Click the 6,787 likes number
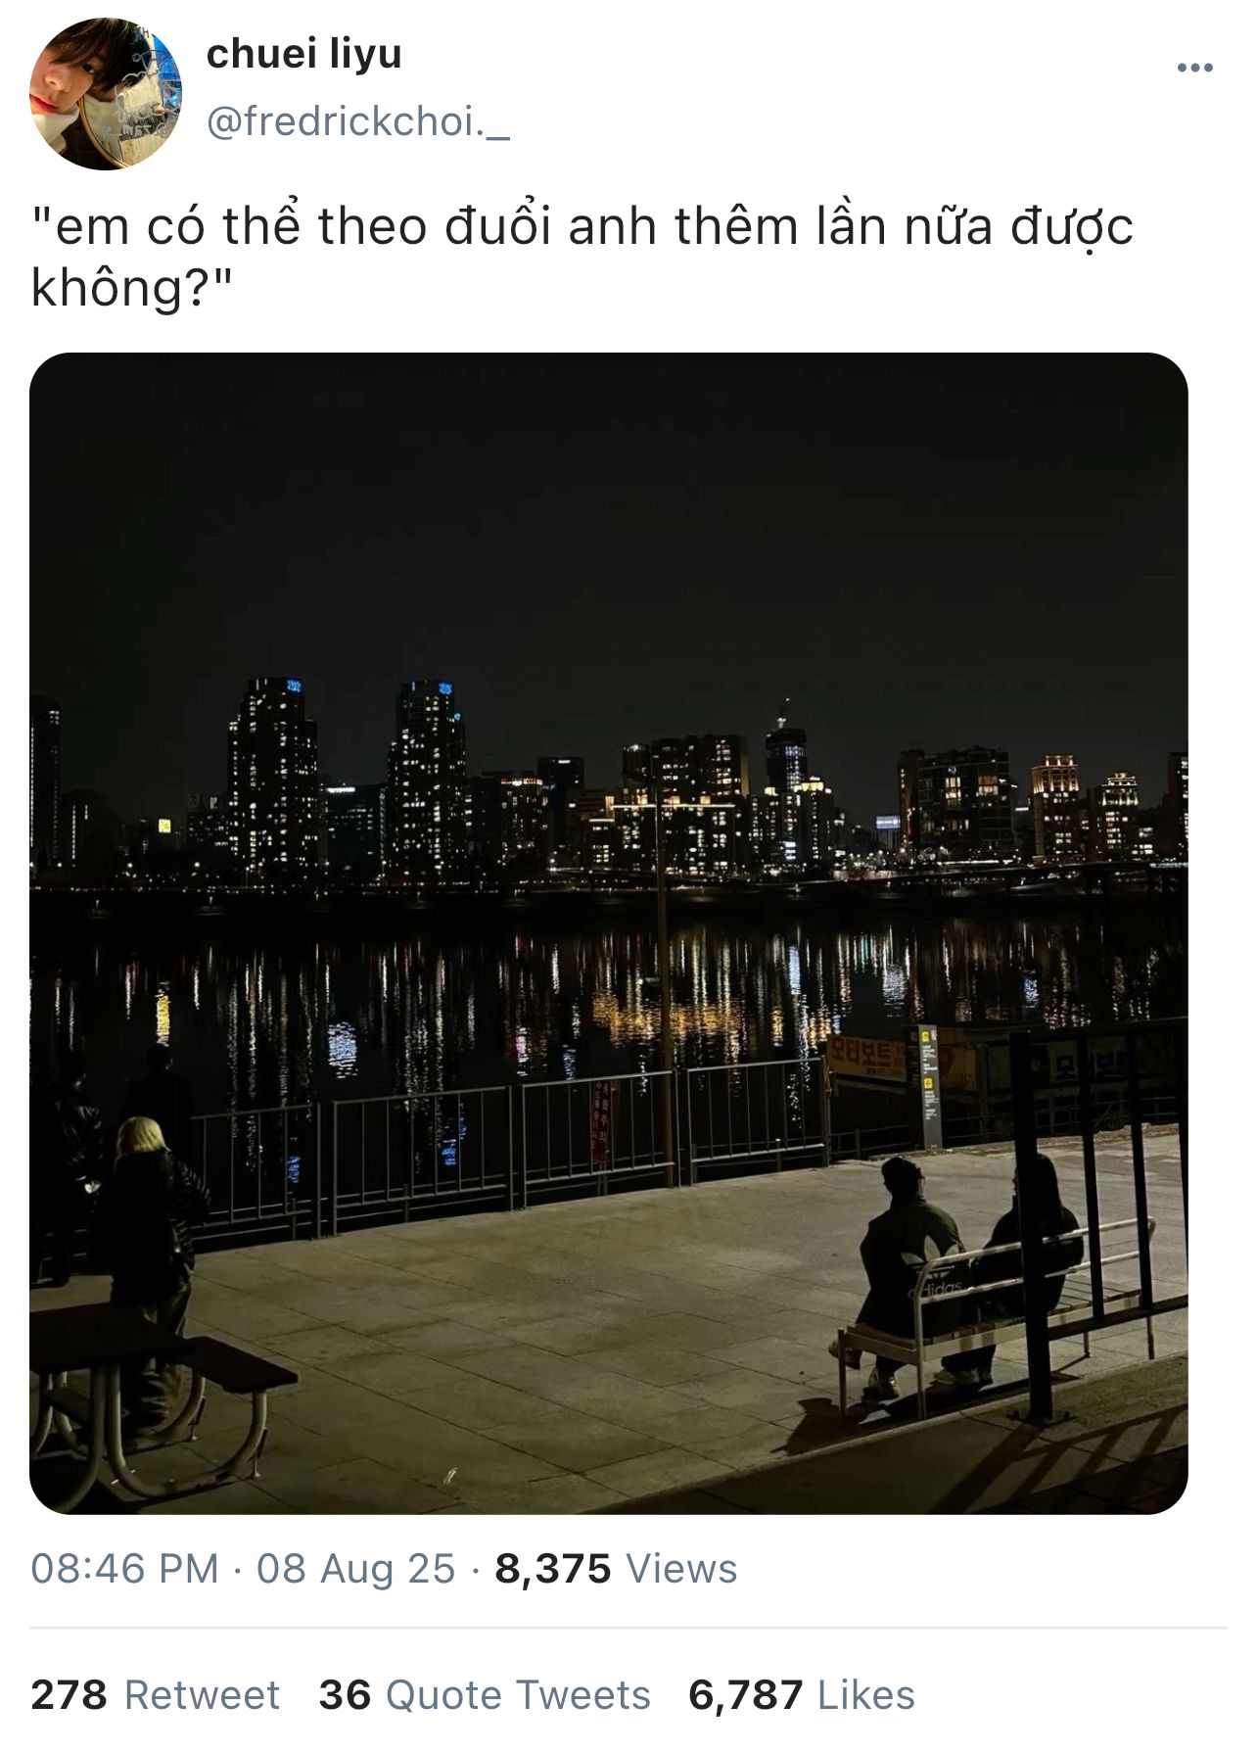This screenshot has height=1752, width=1257. tap(746, 1695)
